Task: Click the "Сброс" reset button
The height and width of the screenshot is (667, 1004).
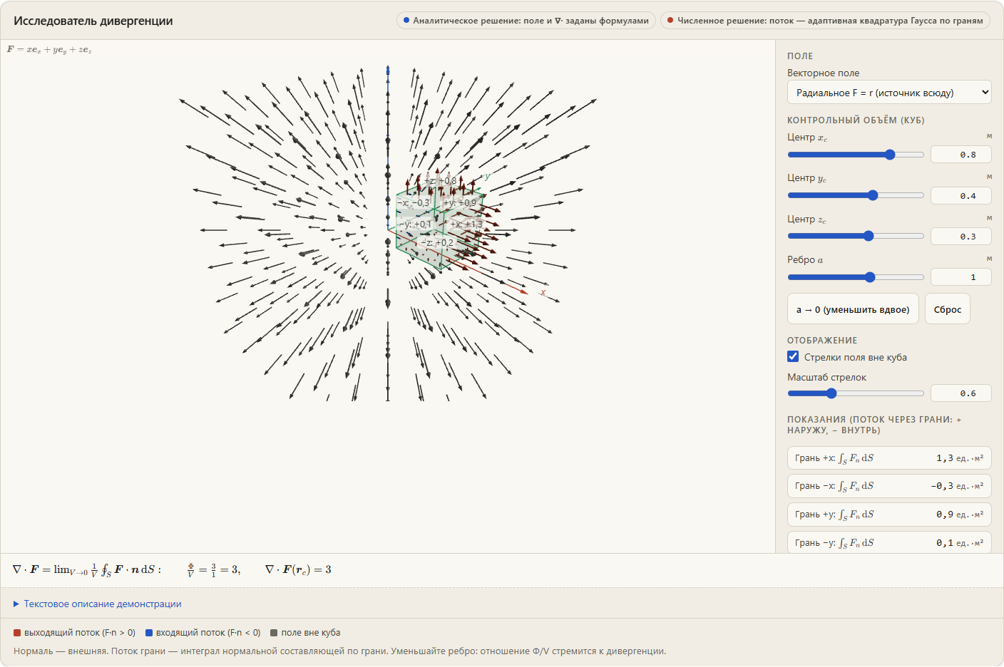Action: [x=948, y=309]
